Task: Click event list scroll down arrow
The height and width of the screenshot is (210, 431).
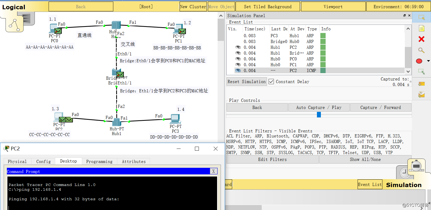Action: pyautogui.click(x=408, y=71)
